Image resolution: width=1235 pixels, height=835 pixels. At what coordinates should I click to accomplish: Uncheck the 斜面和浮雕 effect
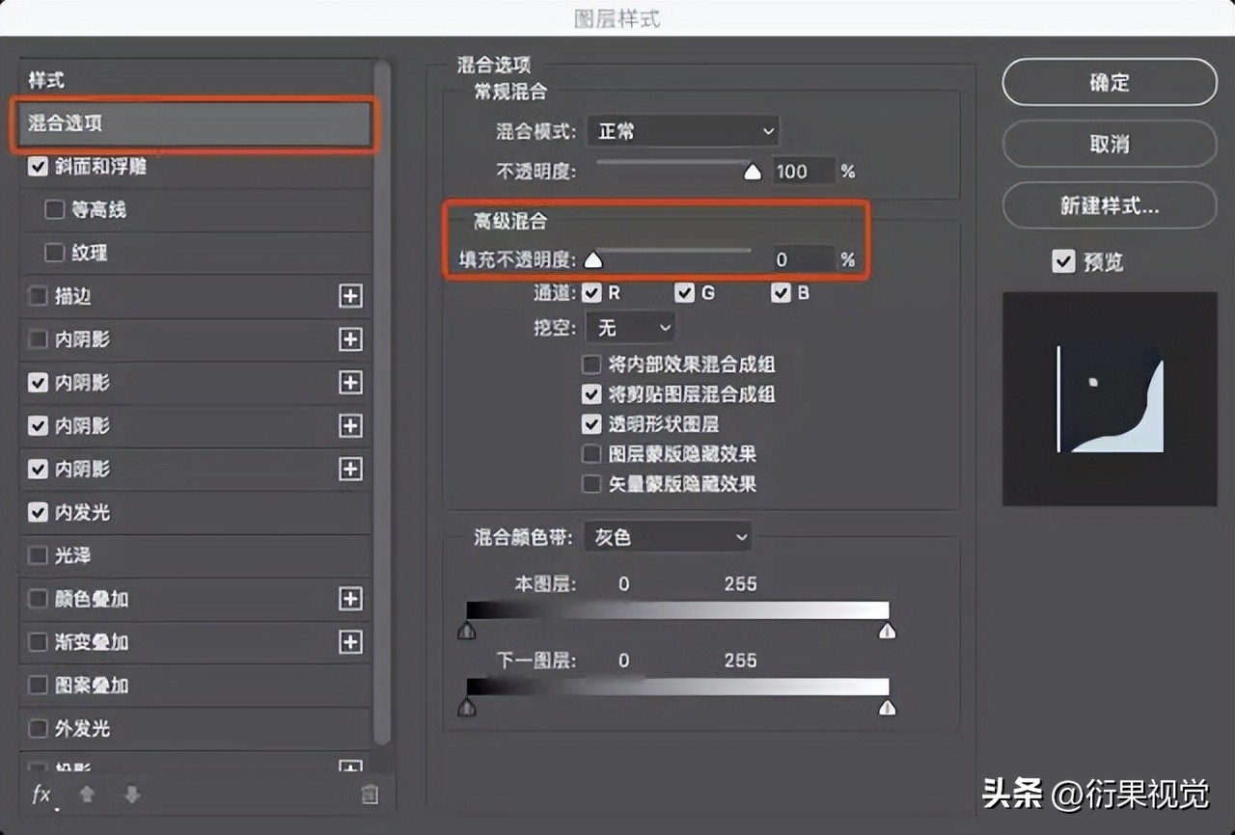37,166
